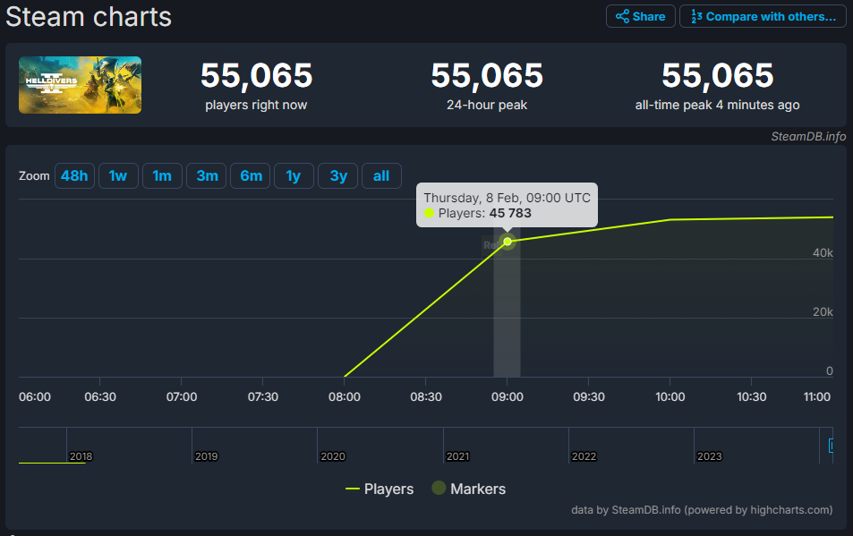Click the 2018 label in the navigator

tap(81, 456)
